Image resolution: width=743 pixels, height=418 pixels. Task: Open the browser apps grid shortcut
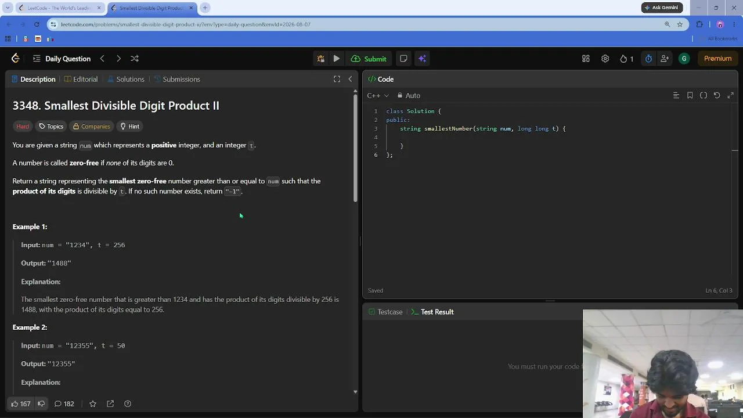tap(8, 39)
